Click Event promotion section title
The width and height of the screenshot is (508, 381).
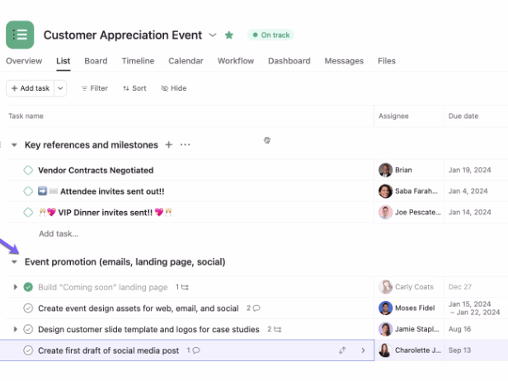coord(125,261)
